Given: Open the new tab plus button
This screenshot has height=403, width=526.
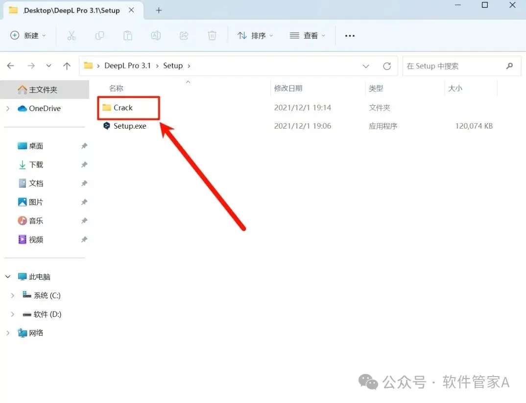Looking at the screenshot, I should tap(159, 10).
